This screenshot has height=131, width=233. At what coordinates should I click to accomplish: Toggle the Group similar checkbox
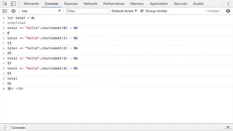(x=142, y=11)
